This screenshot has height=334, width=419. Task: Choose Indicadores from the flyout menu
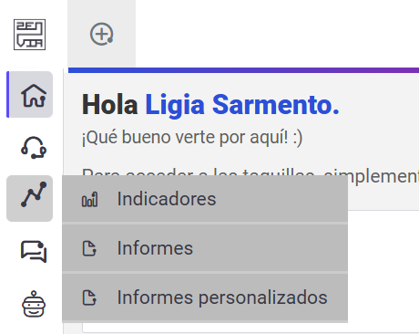[x=205, y=199]
